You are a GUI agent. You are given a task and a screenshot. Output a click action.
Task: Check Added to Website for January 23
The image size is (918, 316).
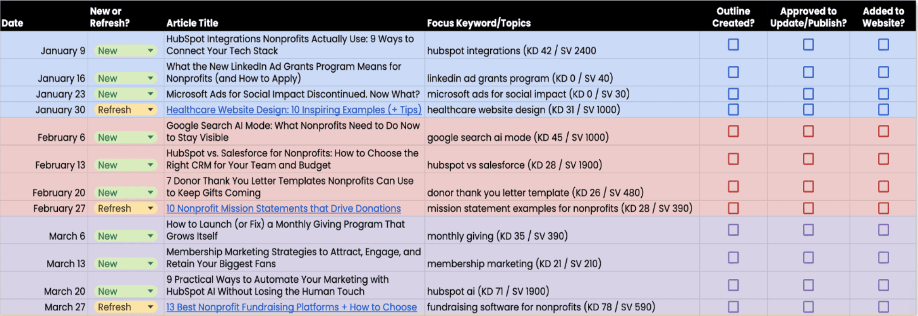[884, 94]
